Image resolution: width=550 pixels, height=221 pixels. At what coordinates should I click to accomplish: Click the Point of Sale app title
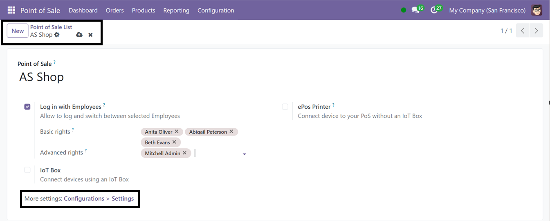(x=40, y=10)
